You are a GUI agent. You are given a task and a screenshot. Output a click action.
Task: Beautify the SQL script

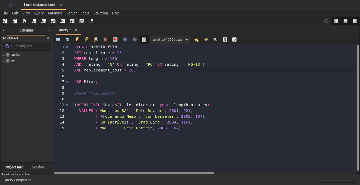(x=206, y=39)
